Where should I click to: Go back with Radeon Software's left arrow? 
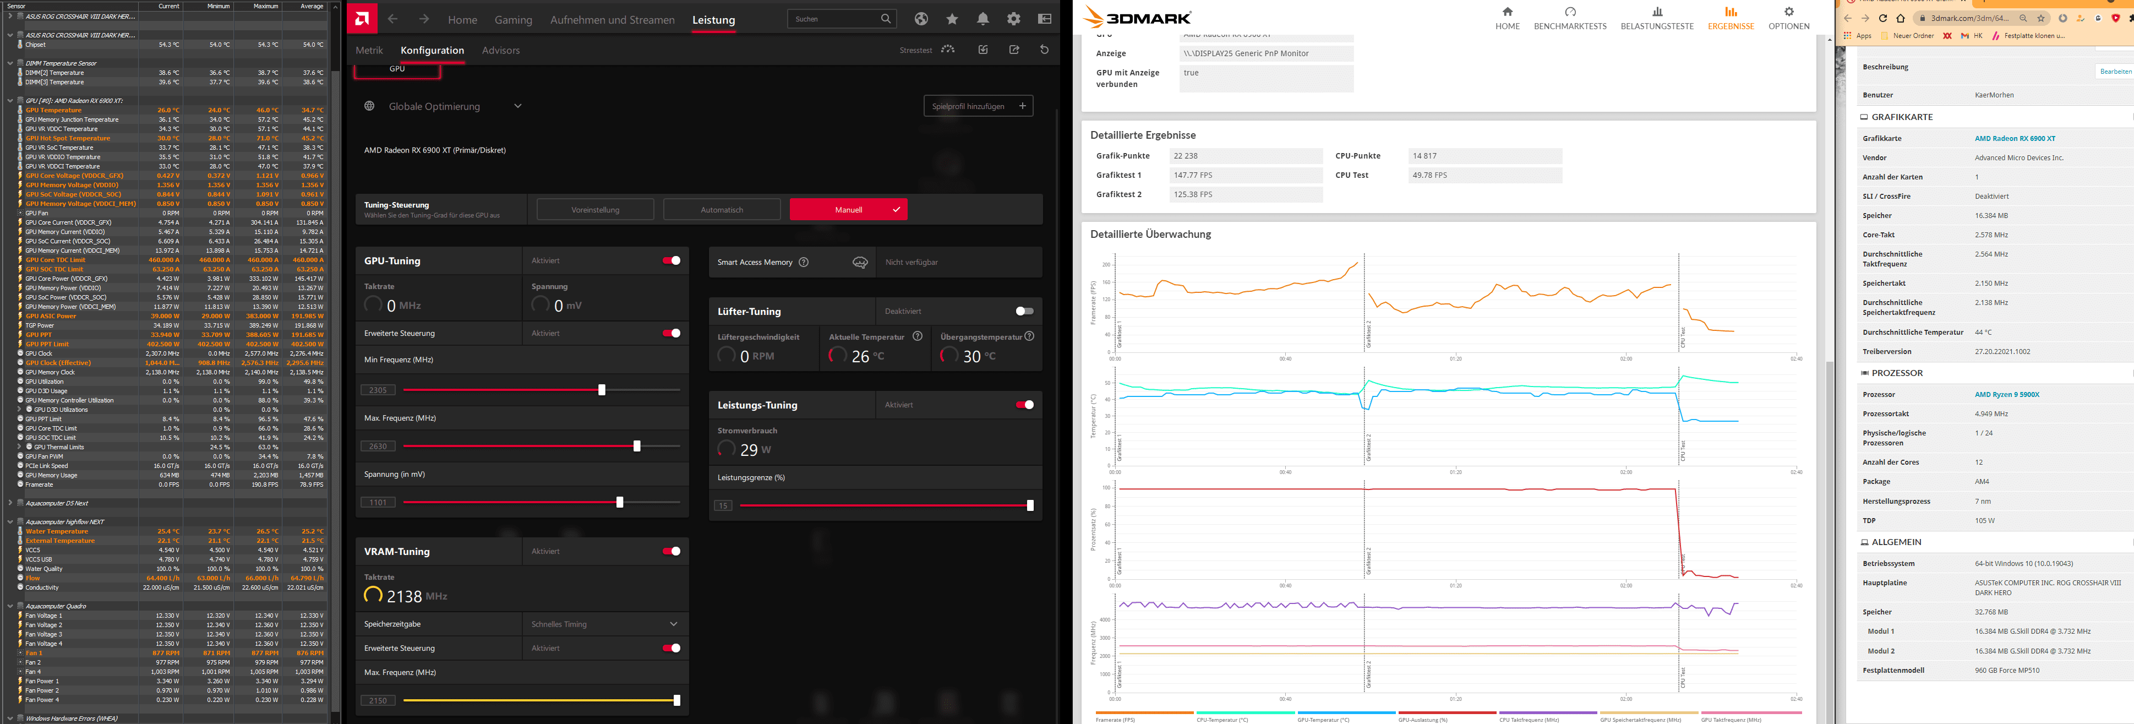click(x=392, y=19)
